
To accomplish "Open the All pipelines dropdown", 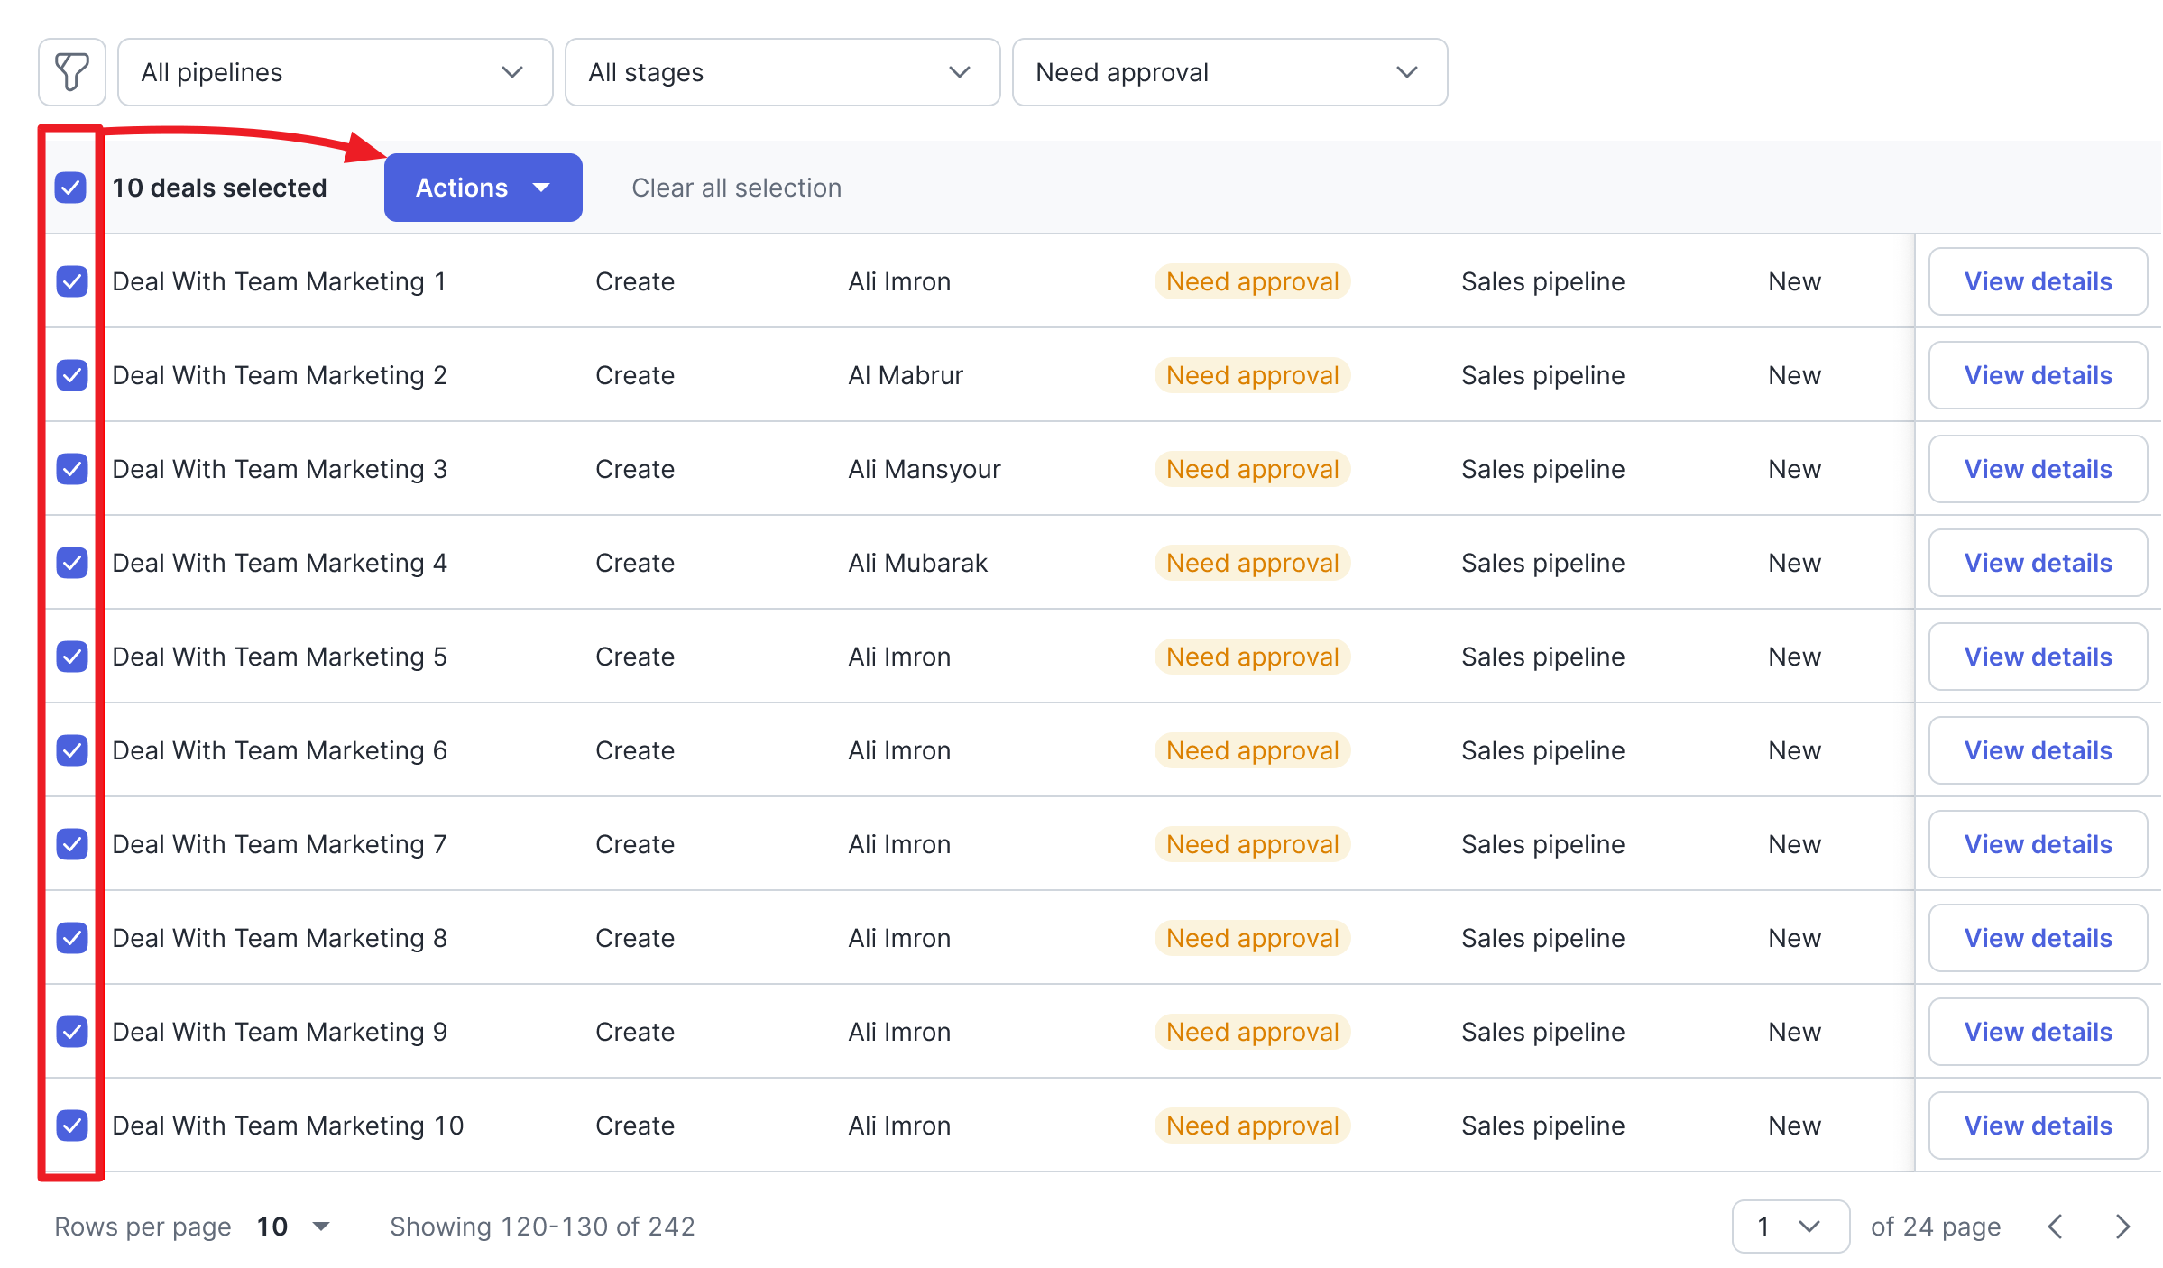I will tap(335, 72).
